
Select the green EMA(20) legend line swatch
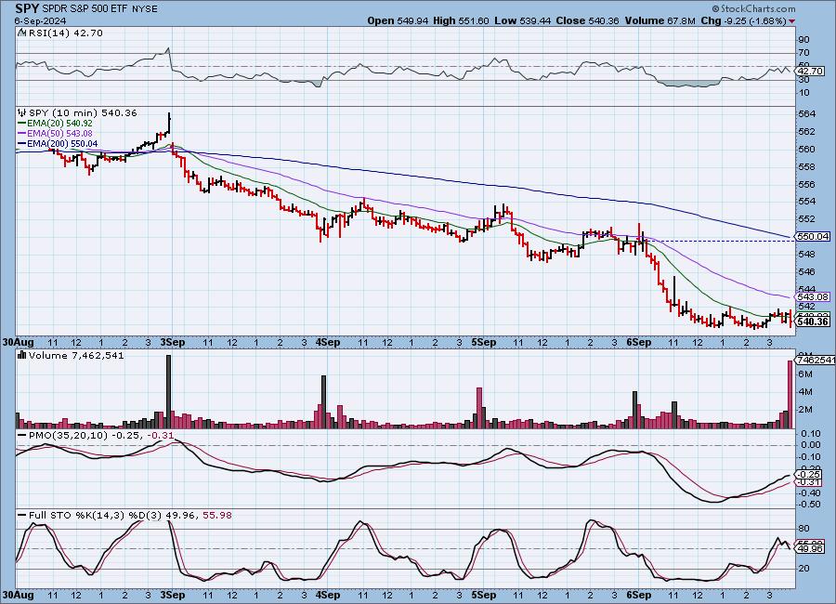pos(22,124)
